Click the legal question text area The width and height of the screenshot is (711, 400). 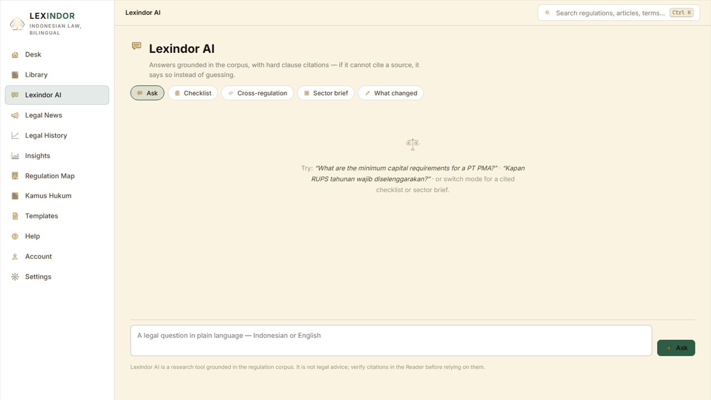tap(391, 341)
